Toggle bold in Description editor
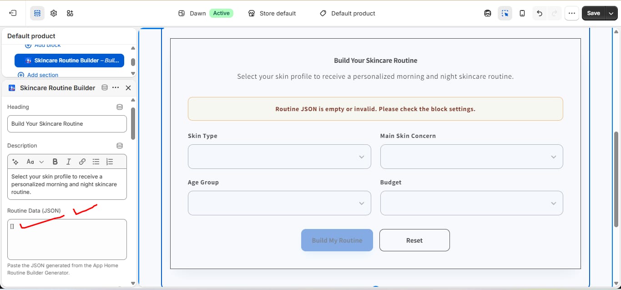This screenshot has height=290, width=621. [55, 162]
